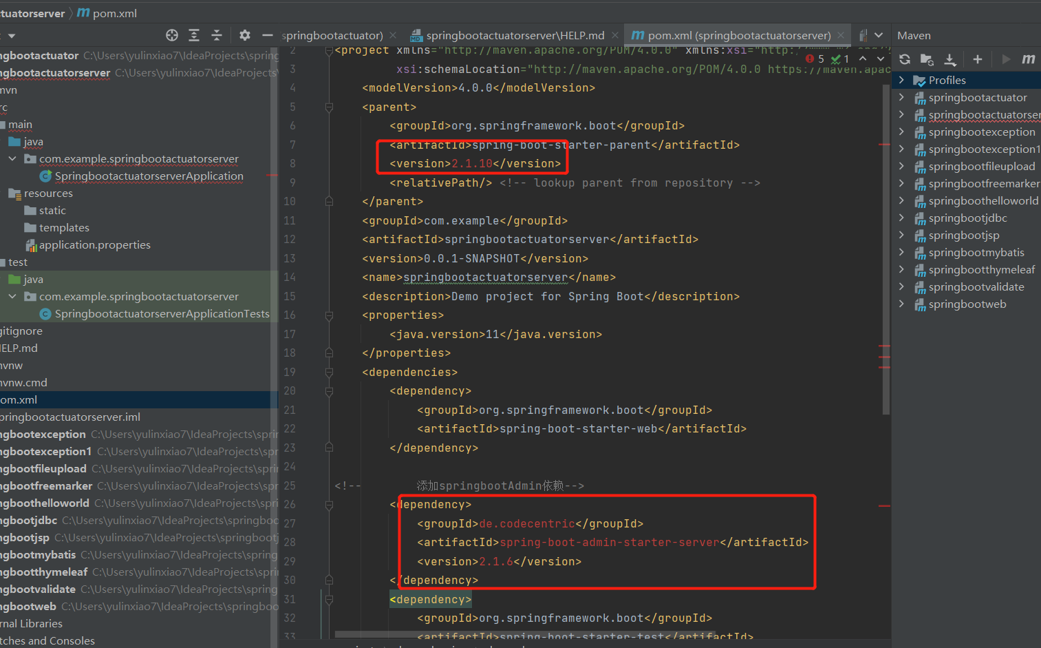This screenshot has height=648, width=1041.
Task: Select springbootmybatis in Maven panel
Action: pyautogui.click(x=976, y=252)
